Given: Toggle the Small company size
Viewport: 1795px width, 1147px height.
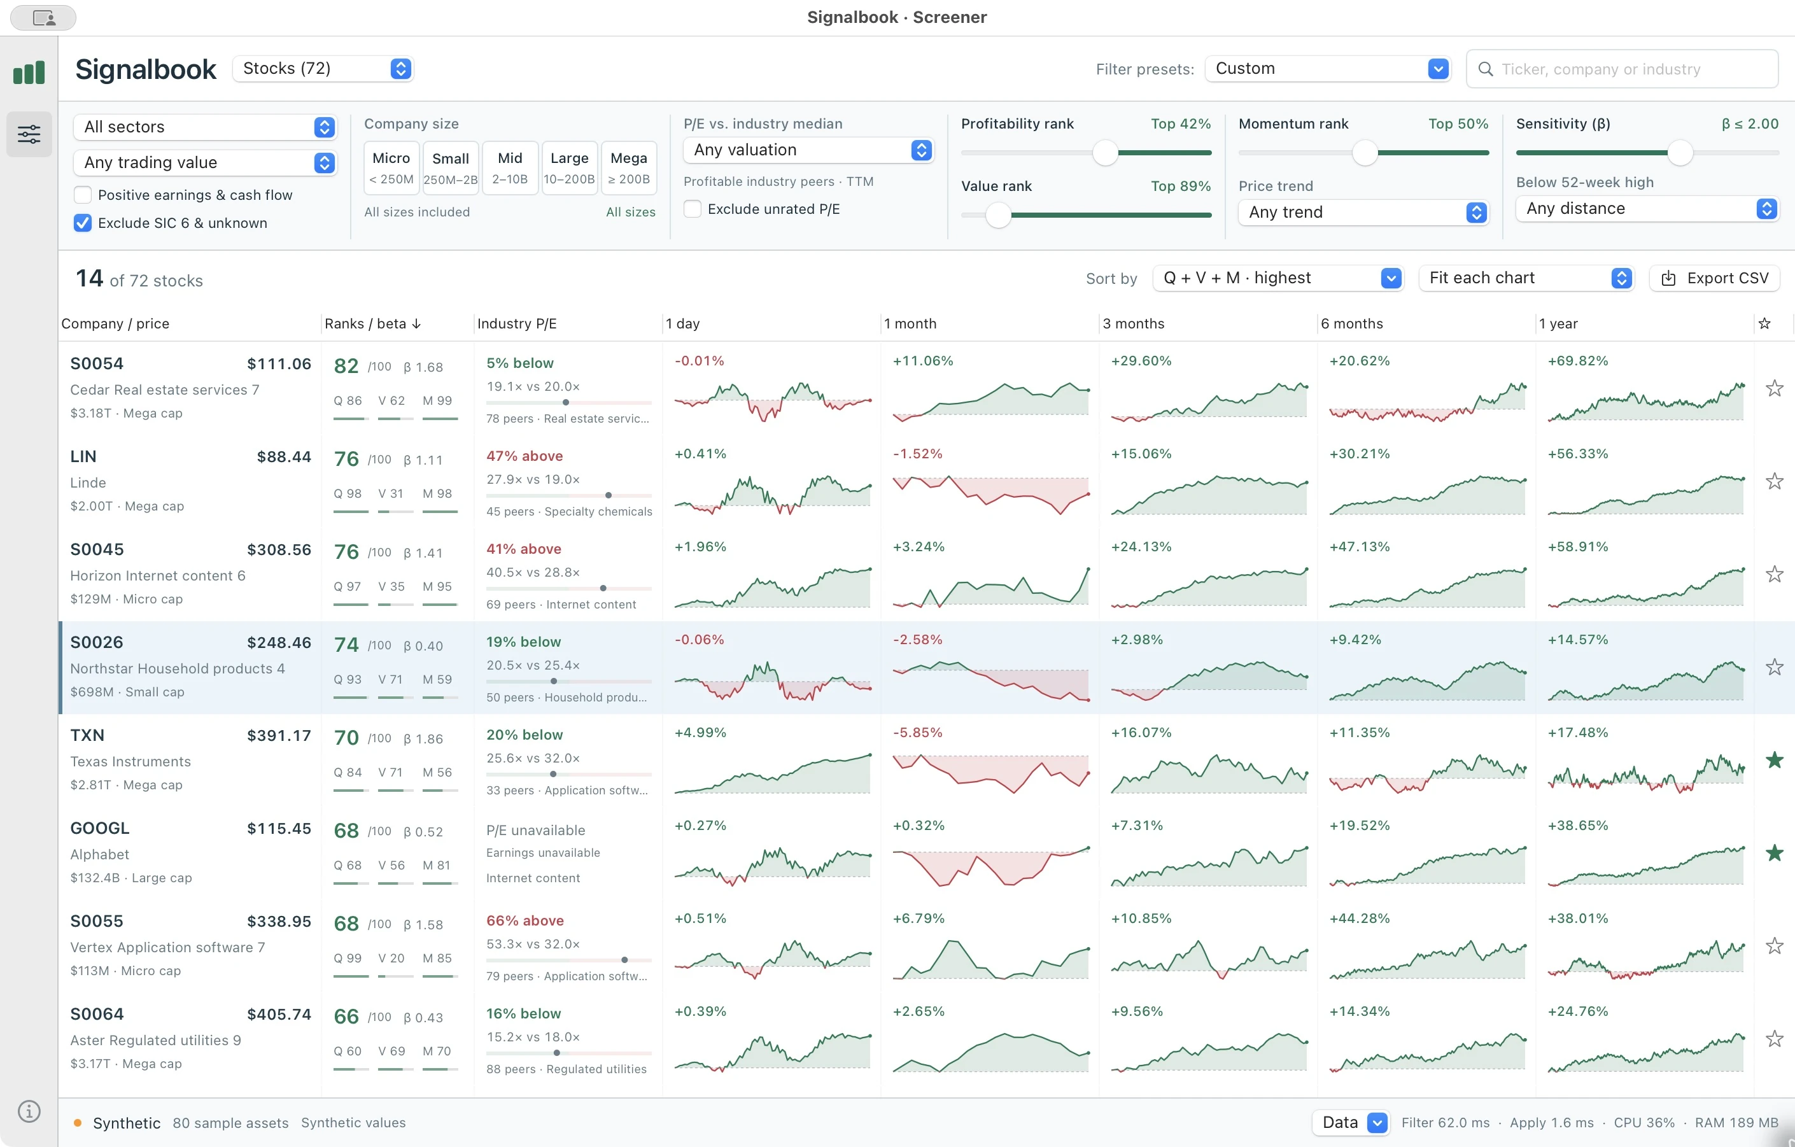Looking at the screenshot, I should [x=450, y=167].
